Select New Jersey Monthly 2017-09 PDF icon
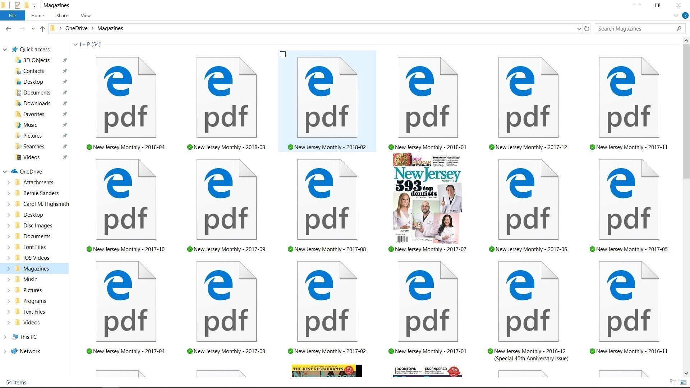Image resolution: width=690 pixels, height=388 pixels. click(226, 199)
